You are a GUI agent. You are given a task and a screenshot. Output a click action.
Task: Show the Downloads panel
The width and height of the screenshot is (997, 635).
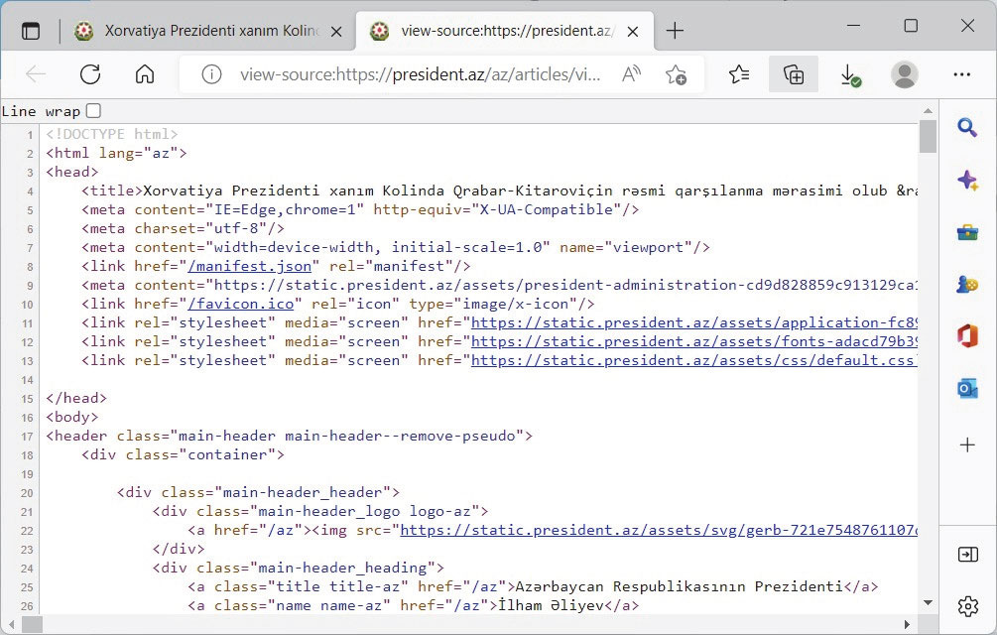[849, 75]
